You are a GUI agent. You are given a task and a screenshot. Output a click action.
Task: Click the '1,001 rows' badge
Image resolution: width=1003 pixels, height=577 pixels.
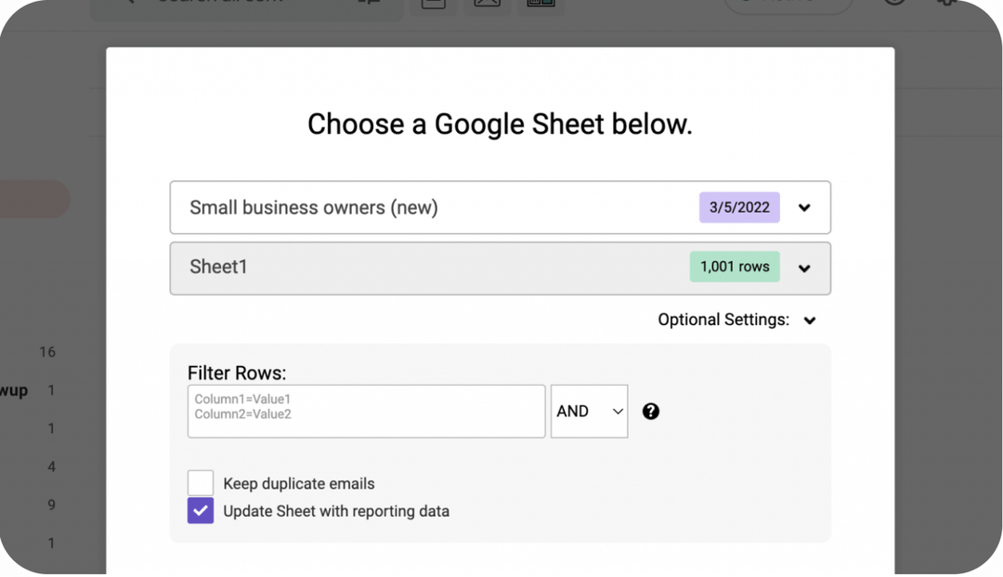coord(735,267)
